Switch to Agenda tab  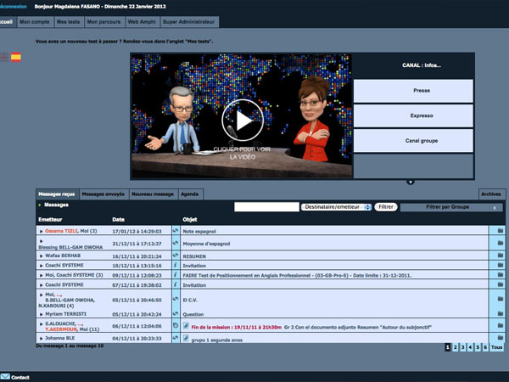pos(189,194)
